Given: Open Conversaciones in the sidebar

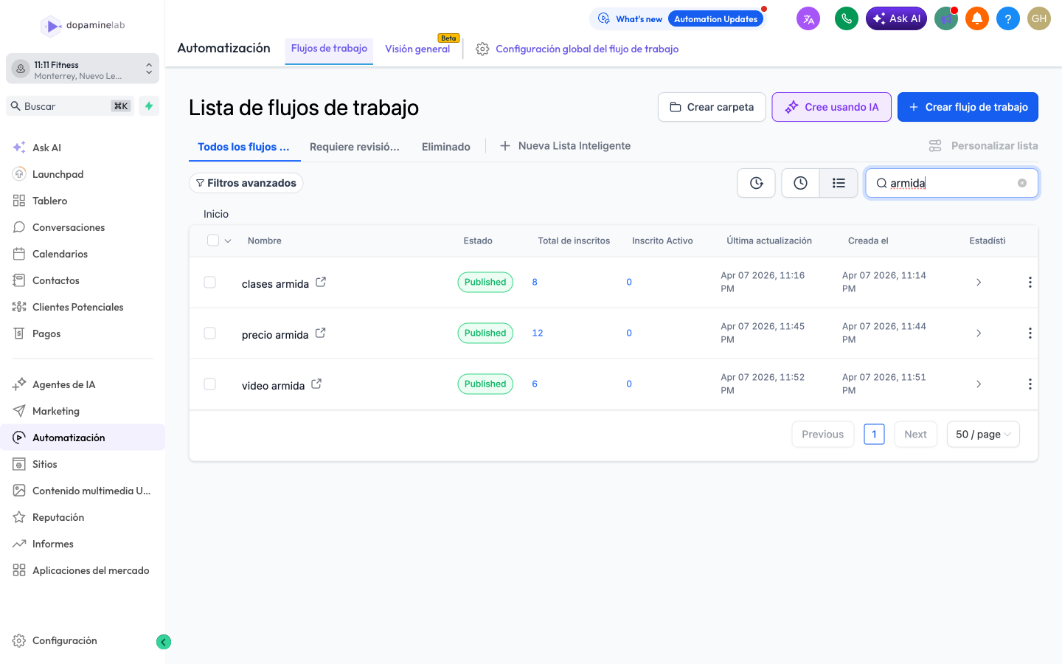Looking at the screenshot, I should (83, 227).
